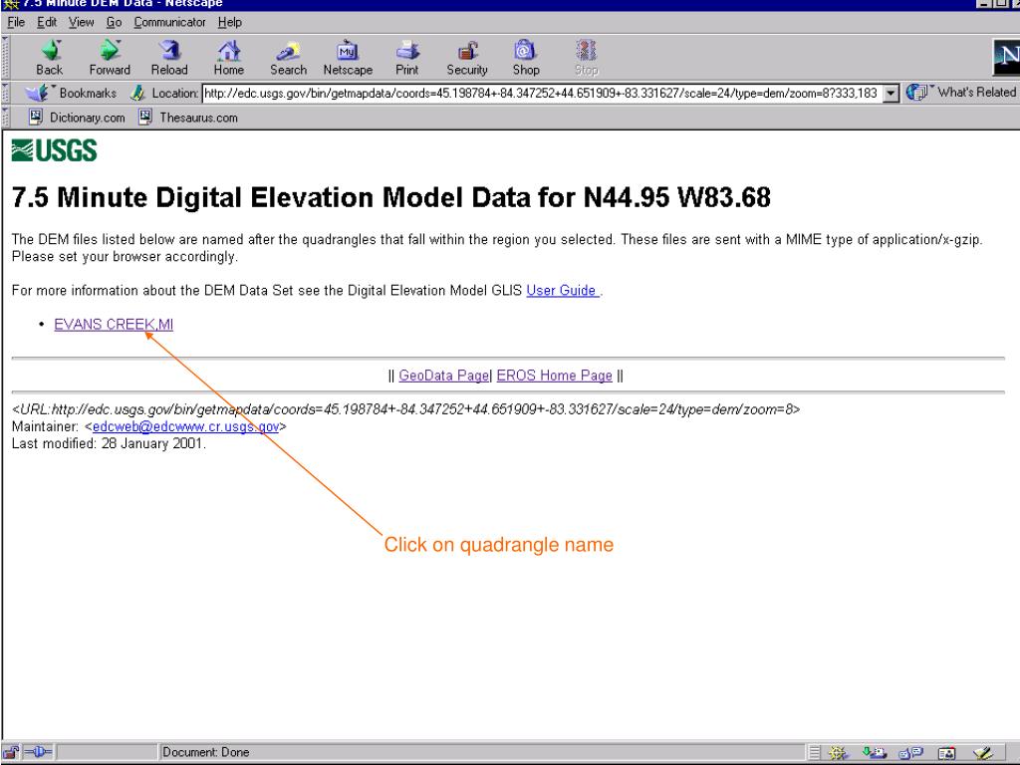Click the 'Document: Done' status text

click(205, 753)
